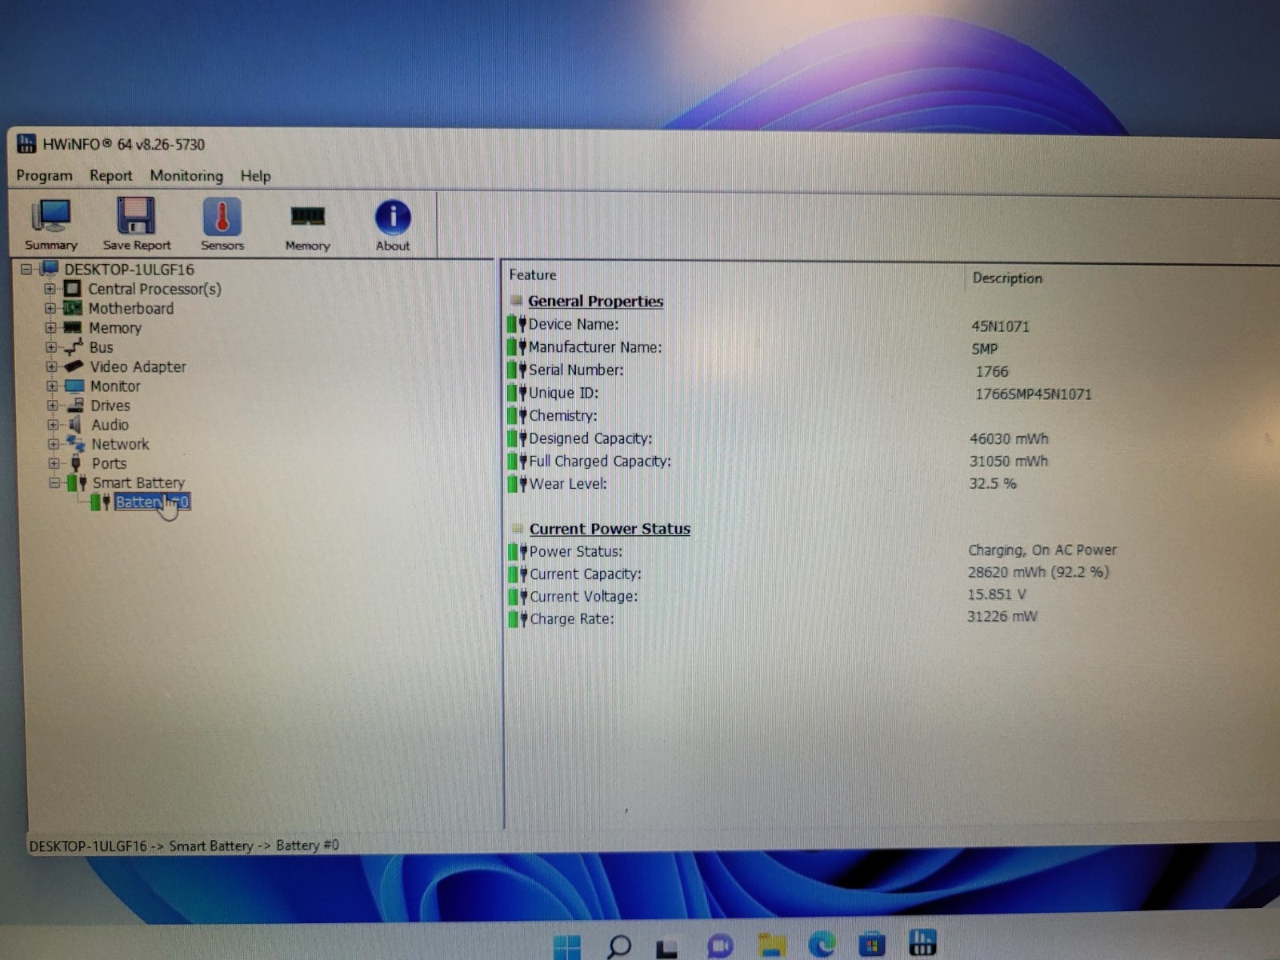Click the Memory module icon in tree
This screenshot has height=960, width=1280.
pyautogui.click(x=73, y=327)
